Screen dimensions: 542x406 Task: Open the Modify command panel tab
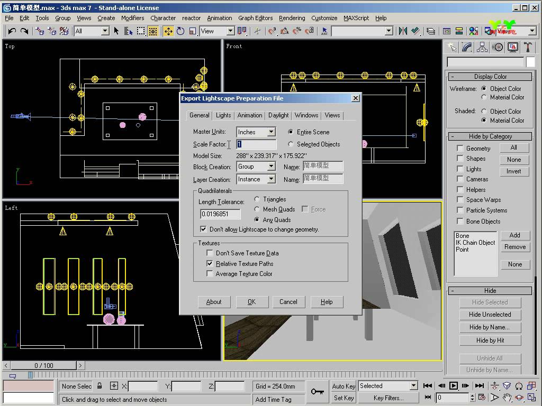467,47
